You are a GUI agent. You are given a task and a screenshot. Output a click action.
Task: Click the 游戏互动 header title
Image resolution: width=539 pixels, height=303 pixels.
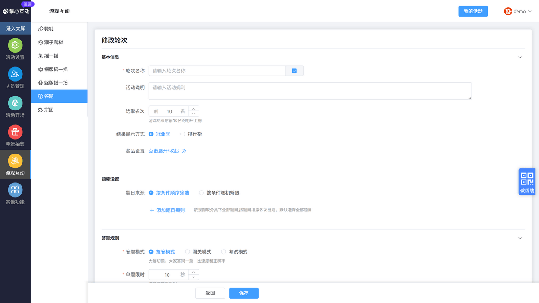coord(59,11)
